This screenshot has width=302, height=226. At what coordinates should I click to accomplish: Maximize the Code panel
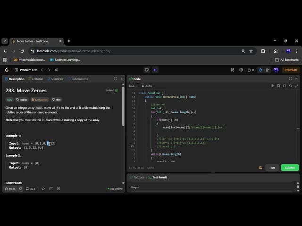click(x=291, y=79)
